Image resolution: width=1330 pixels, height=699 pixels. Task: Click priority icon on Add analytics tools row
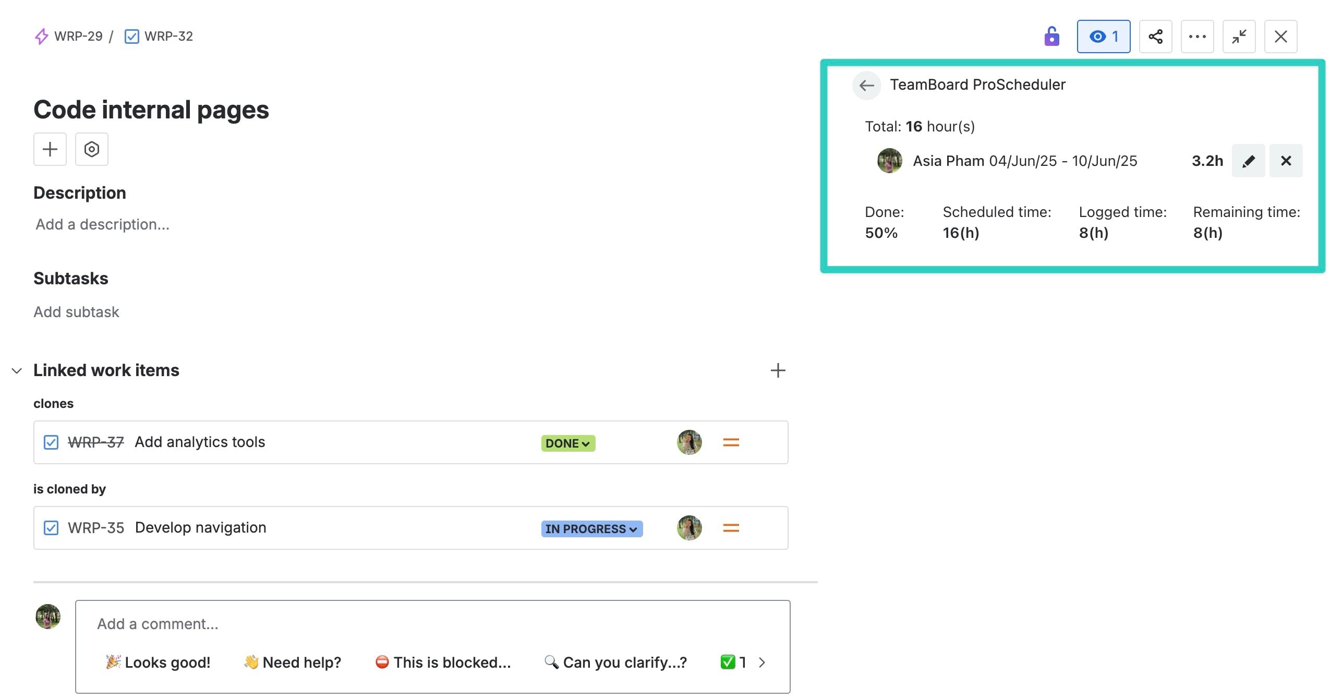[731, 442]
